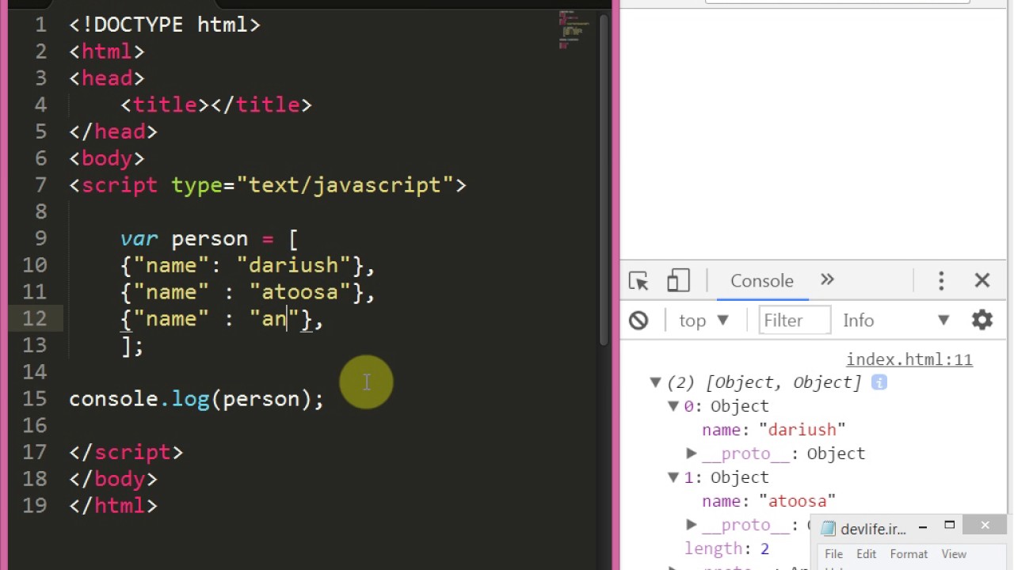Show more DevTools tabs via chevrons

pyautogui.click(x=827, y=280)
